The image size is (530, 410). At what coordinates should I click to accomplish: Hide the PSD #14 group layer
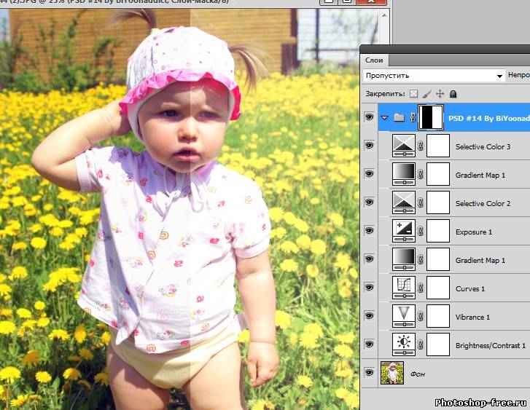point(369,117)
